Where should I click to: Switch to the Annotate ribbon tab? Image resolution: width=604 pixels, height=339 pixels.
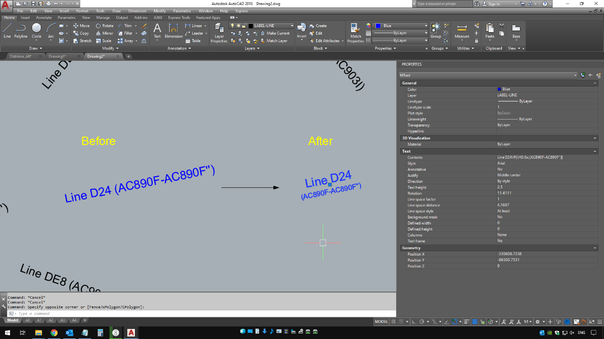44,18
